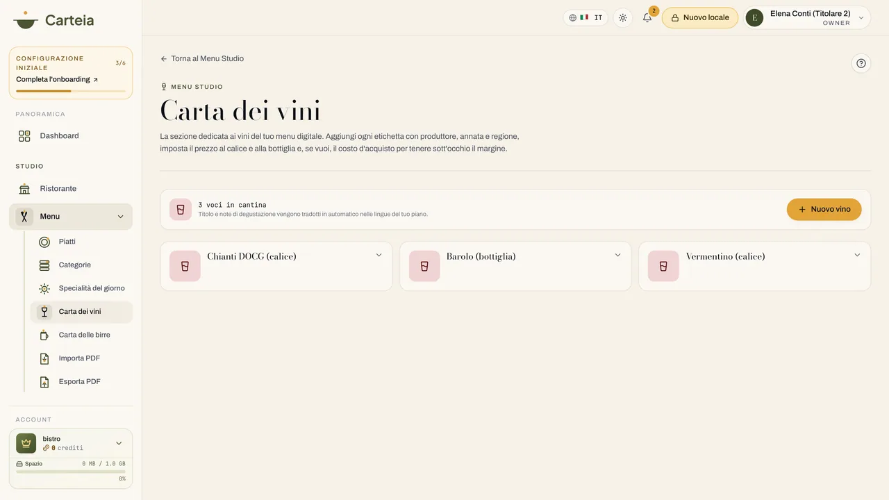Screen dimensions: 889x500
Task: Select Dashboard in sidebar
Action: (71, 136)
